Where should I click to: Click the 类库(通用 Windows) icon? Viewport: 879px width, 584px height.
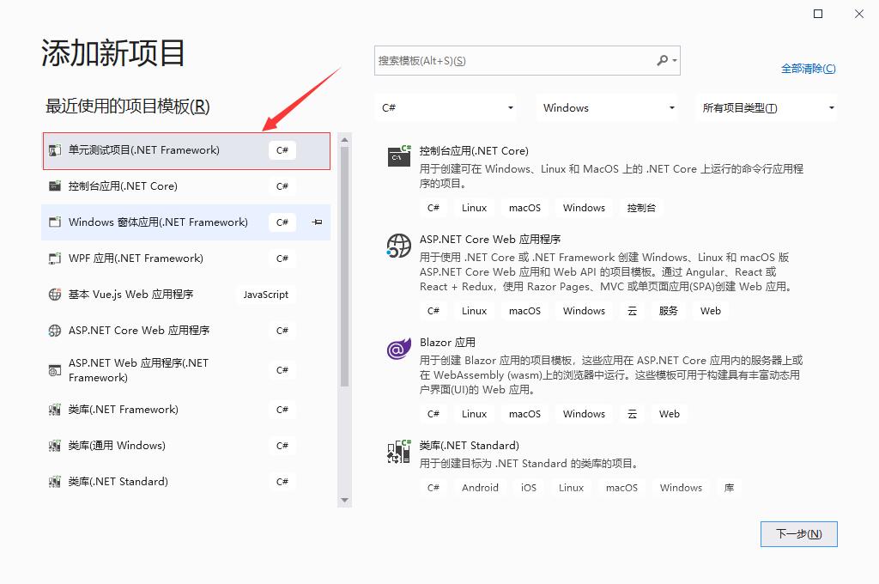pyautogui.click(x=54, y=446)
